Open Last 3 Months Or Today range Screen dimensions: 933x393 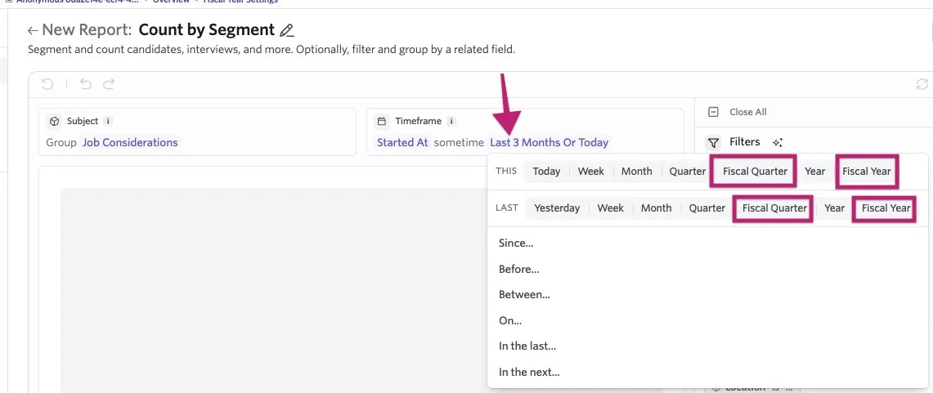[x=549, y=143]
